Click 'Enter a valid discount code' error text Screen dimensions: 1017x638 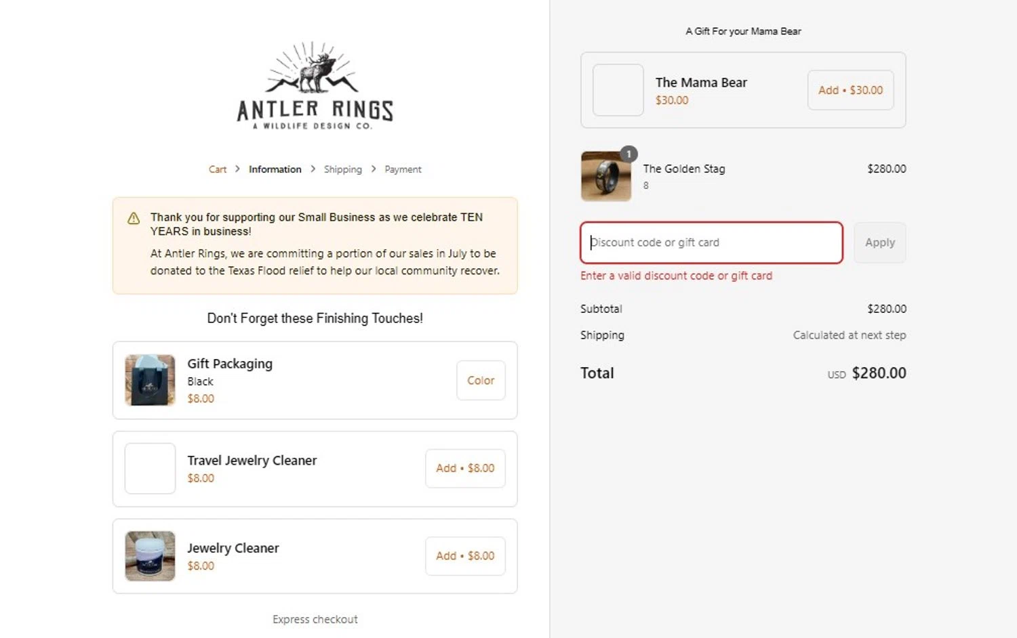[676, 276]
